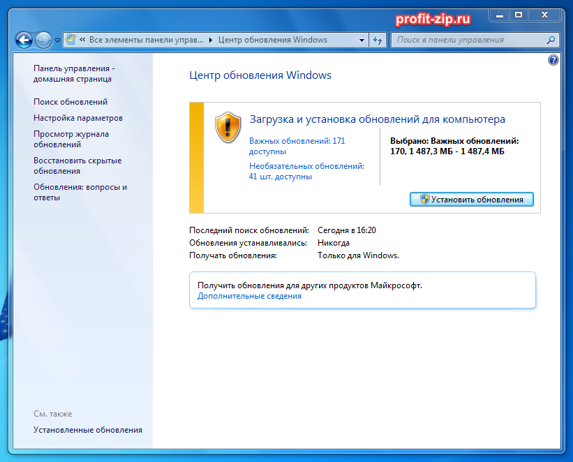Open "Необязательных обновлений: 41 шт. доступны"
The image size is (573, 462).
click(306, 171)
